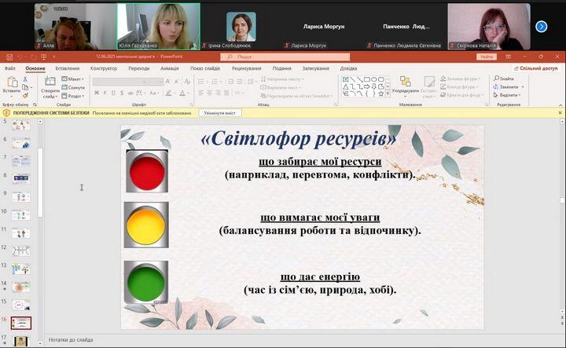566x348 pixels.
Task: Click the New Slide (Створити слайд) icon
Action: 50,82
